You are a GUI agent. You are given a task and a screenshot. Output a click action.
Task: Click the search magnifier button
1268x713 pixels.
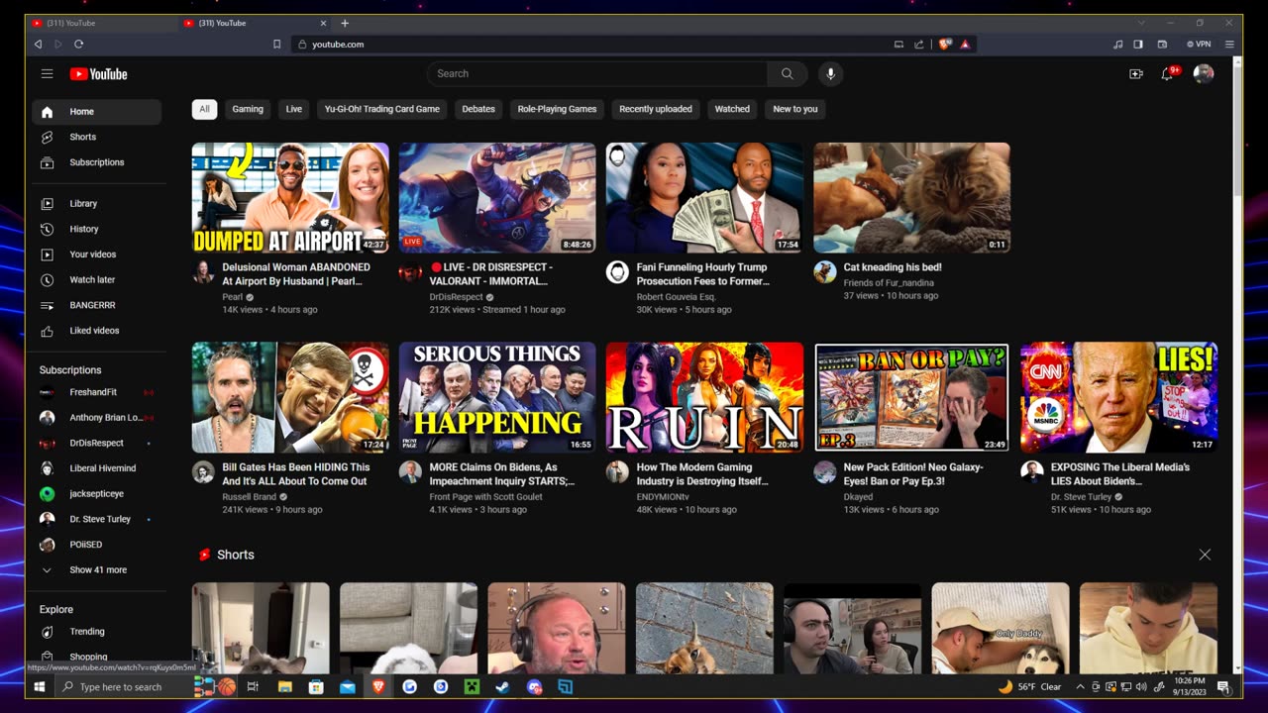point(787,73)
